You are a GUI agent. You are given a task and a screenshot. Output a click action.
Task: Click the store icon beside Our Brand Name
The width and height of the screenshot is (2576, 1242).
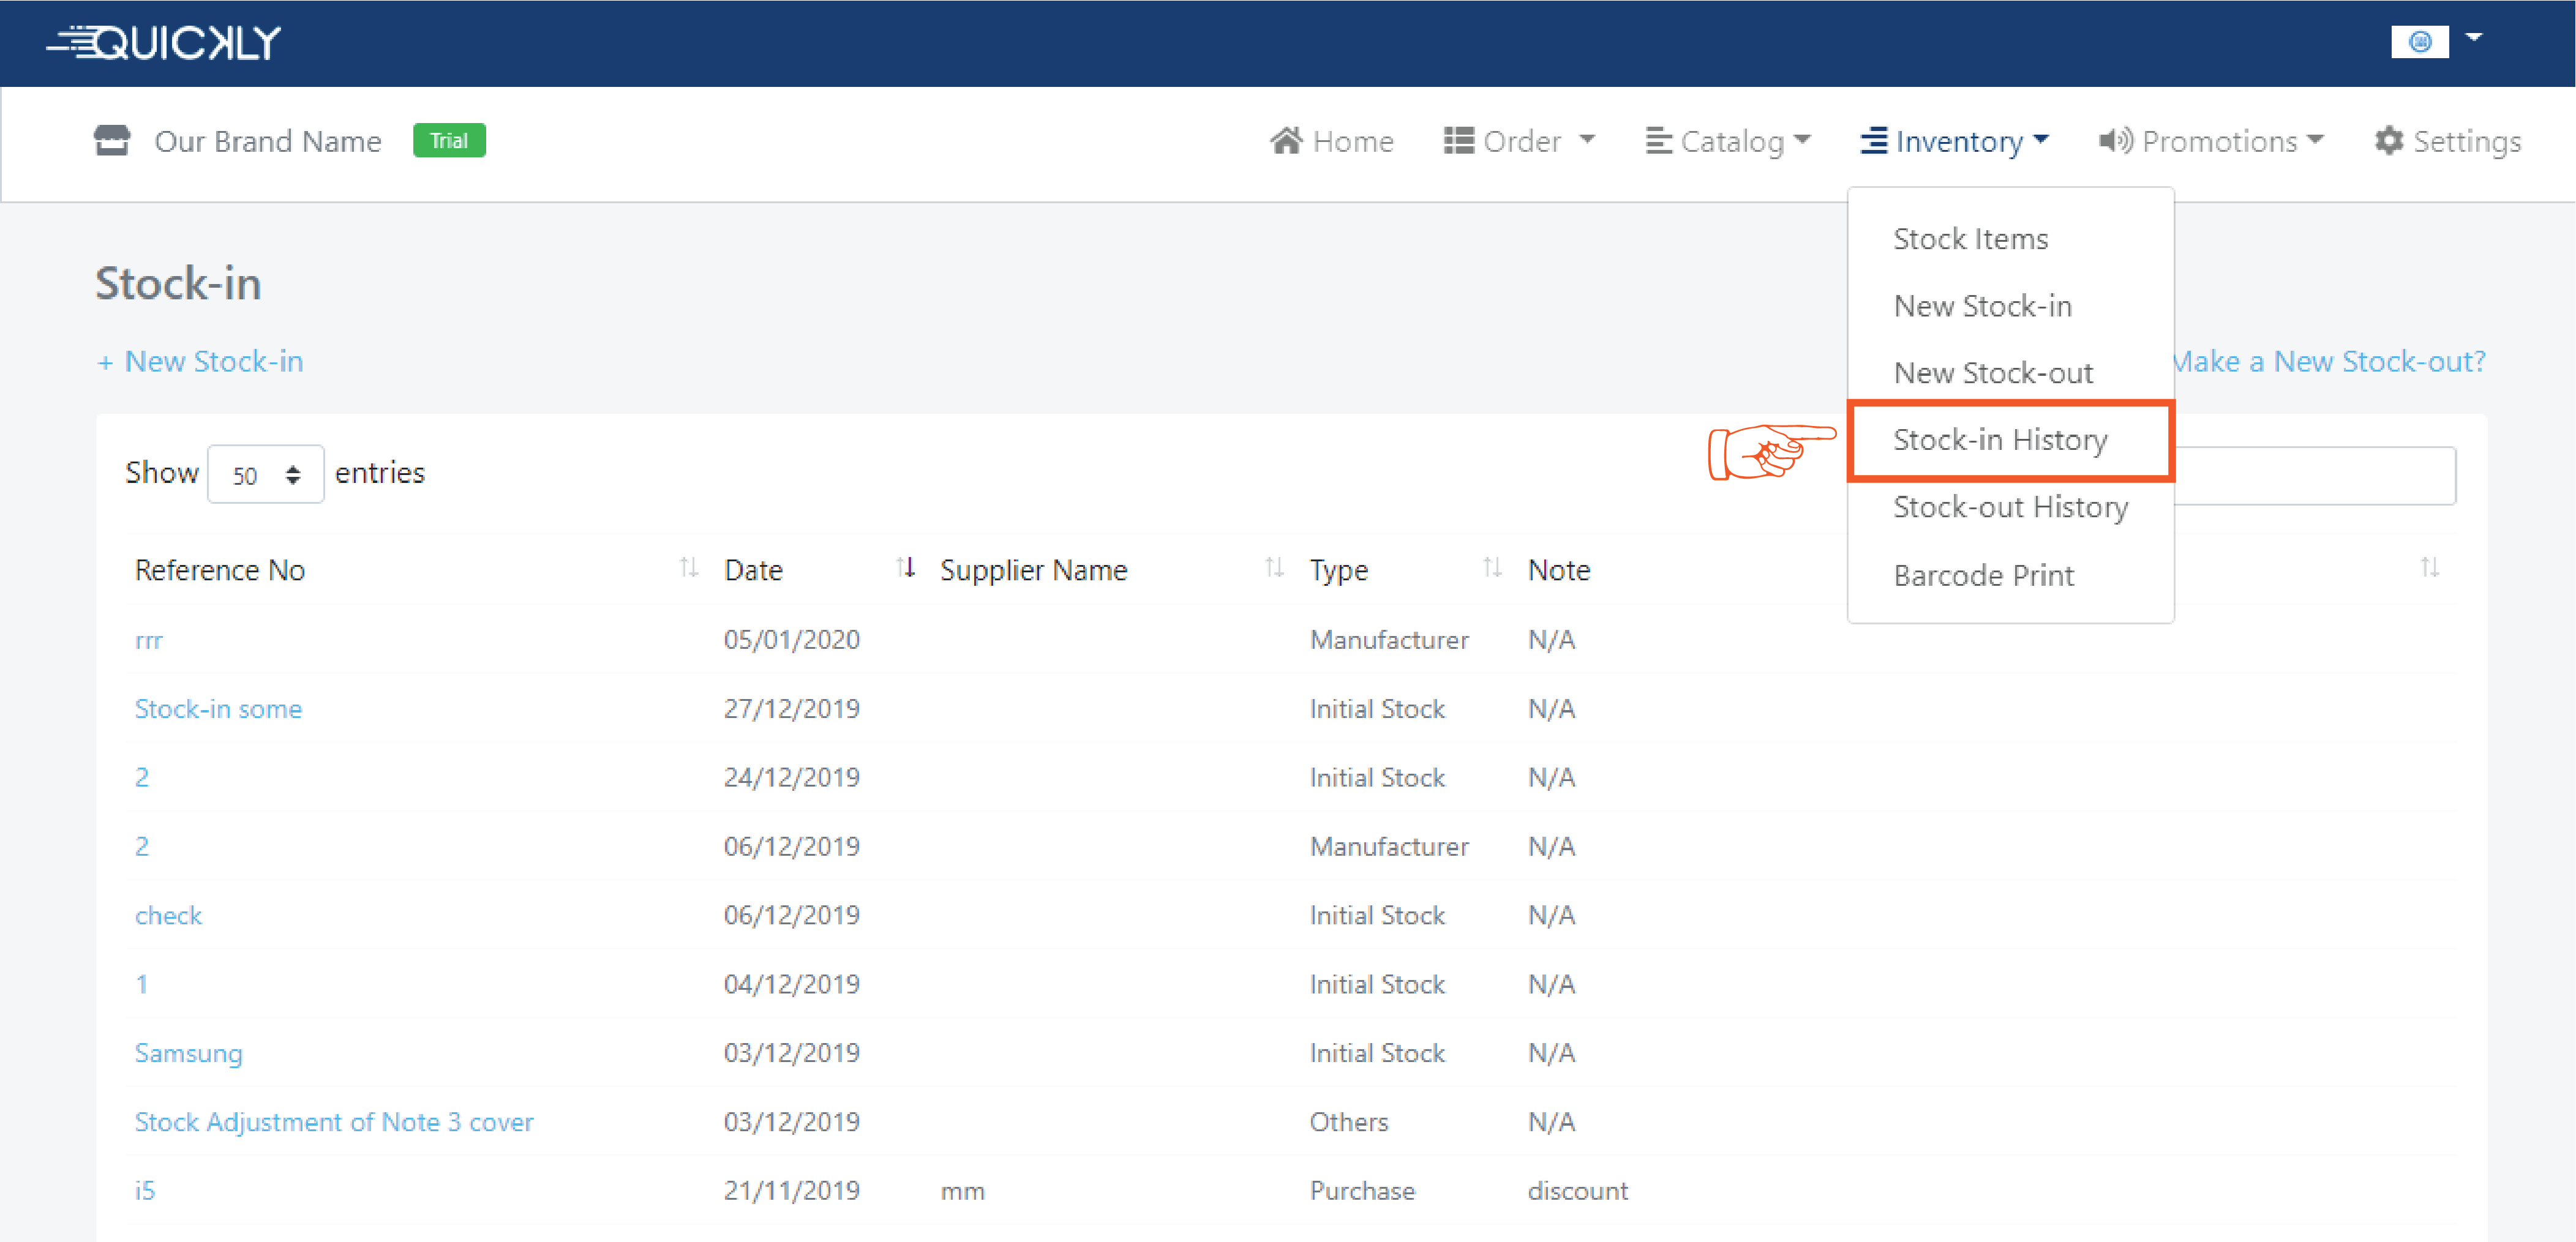pyautogui.click(x=112, y=141)
